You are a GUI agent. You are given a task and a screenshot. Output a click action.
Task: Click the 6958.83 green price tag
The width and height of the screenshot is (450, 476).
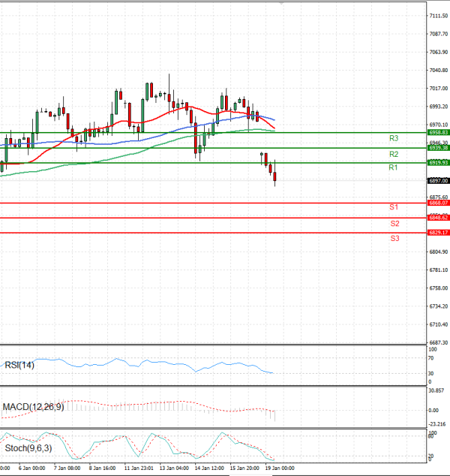[438, 132]
